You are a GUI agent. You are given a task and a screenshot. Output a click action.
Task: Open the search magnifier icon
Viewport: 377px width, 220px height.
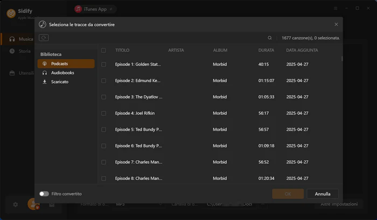tap(269, 38)
